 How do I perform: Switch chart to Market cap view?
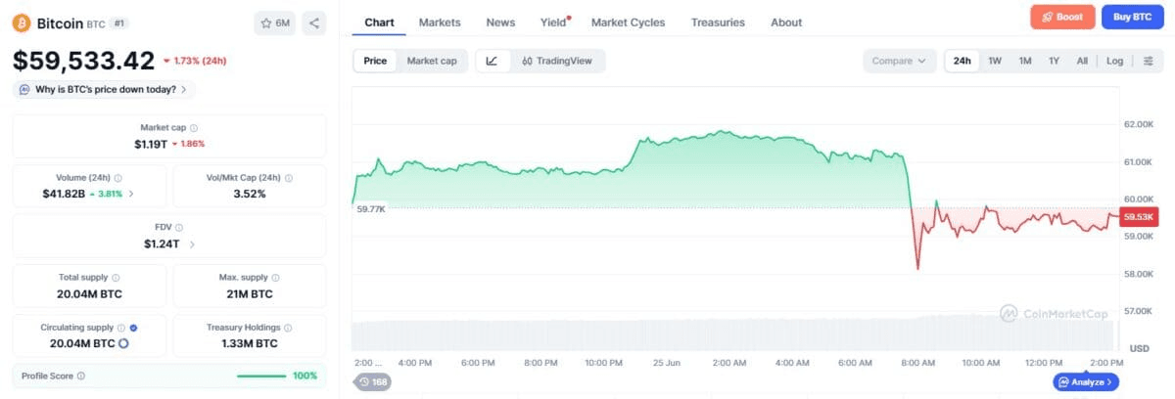[432, 61]
